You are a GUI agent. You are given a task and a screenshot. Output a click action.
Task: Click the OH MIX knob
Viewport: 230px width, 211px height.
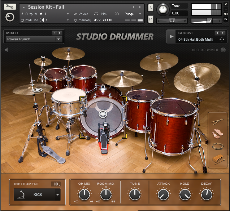[x=84, y=194]
